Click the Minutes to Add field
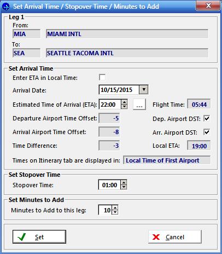 click(105, 210)
